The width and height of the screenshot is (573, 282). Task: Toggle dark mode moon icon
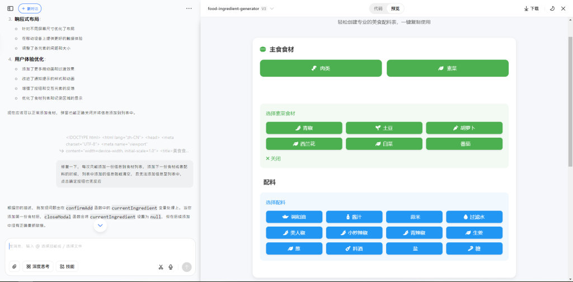(552, 8)
